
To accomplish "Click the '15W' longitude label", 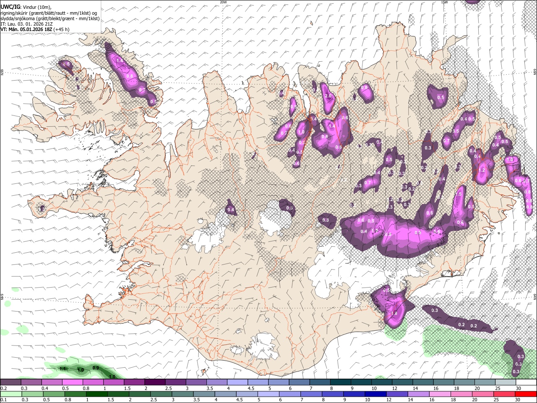I will tap(444, 2).
